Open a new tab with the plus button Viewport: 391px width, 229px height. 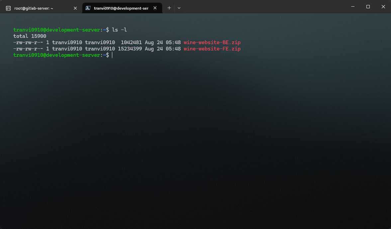click(x=169, y=8)
